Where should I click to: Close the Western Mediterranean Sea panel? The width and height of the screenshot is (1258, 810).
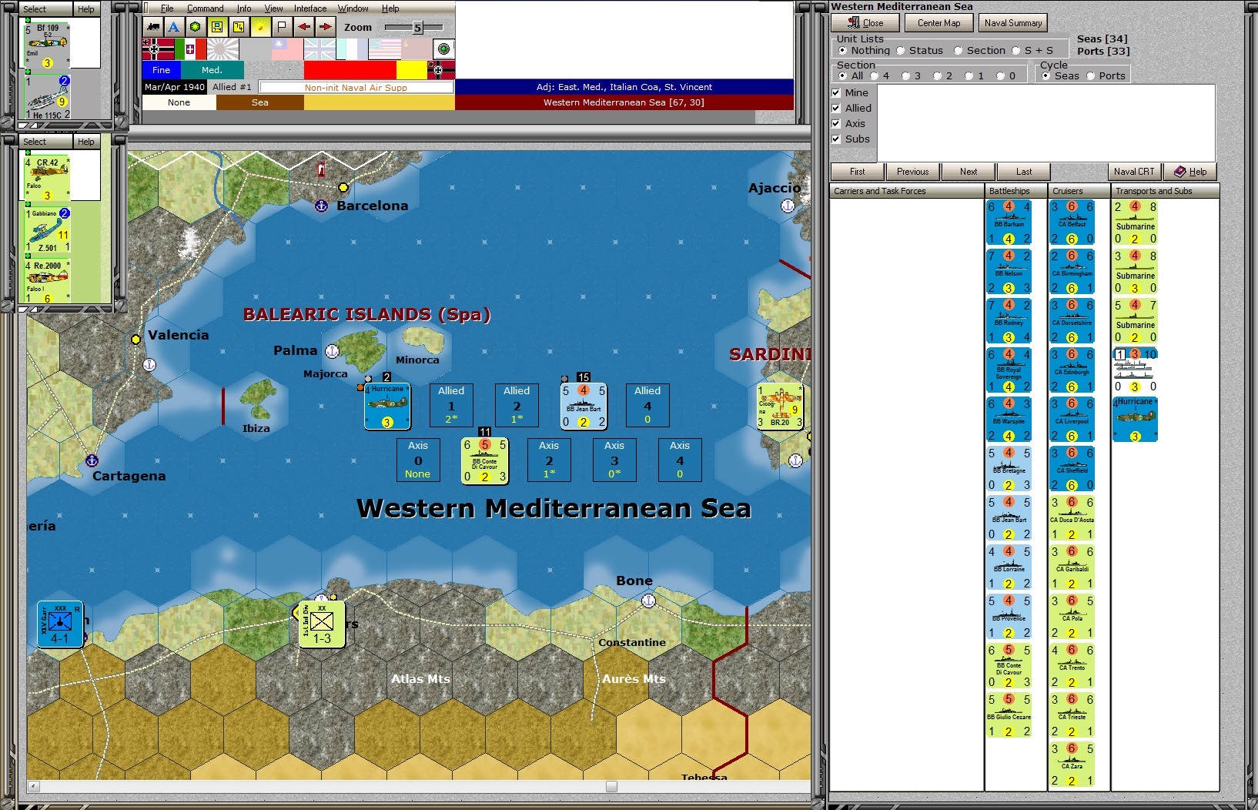[864, 23]
